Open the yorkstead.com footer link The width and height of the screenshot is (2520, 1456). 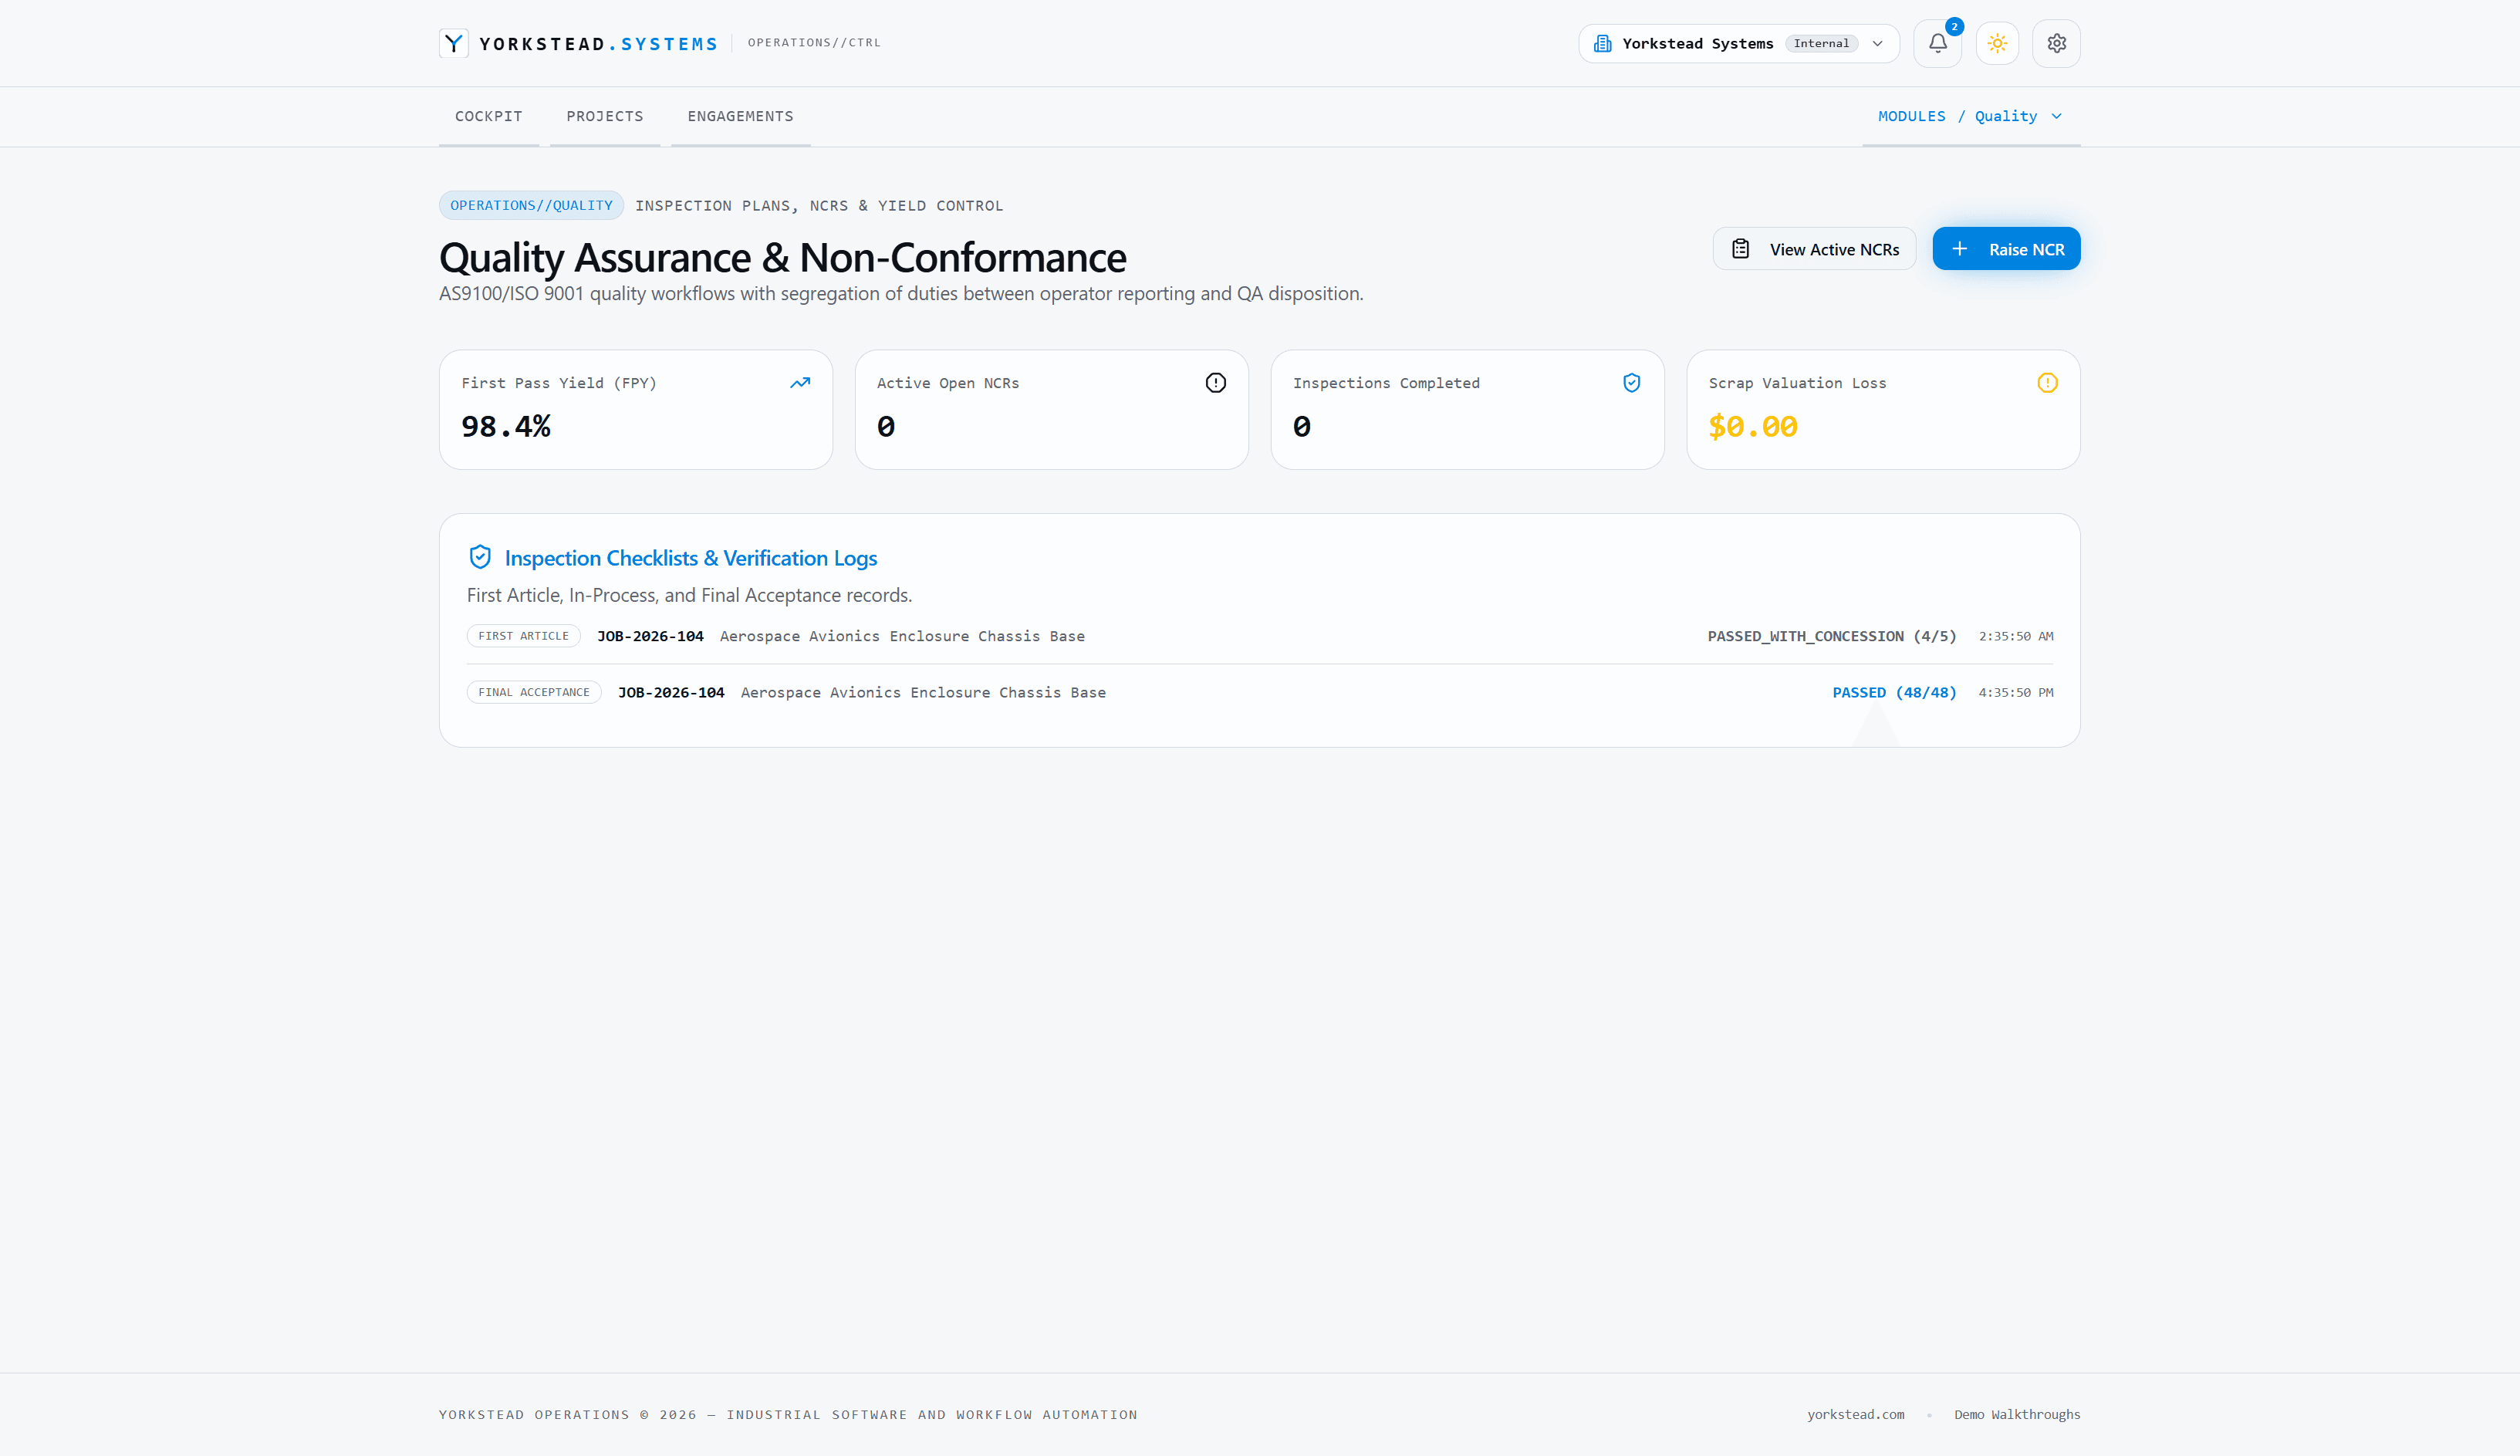pyautogui.click(x=1855, y=1414)
